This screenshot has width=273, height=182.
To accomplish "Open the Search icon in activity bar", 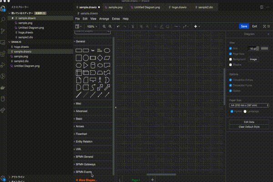I will click(x=3, y=20).
